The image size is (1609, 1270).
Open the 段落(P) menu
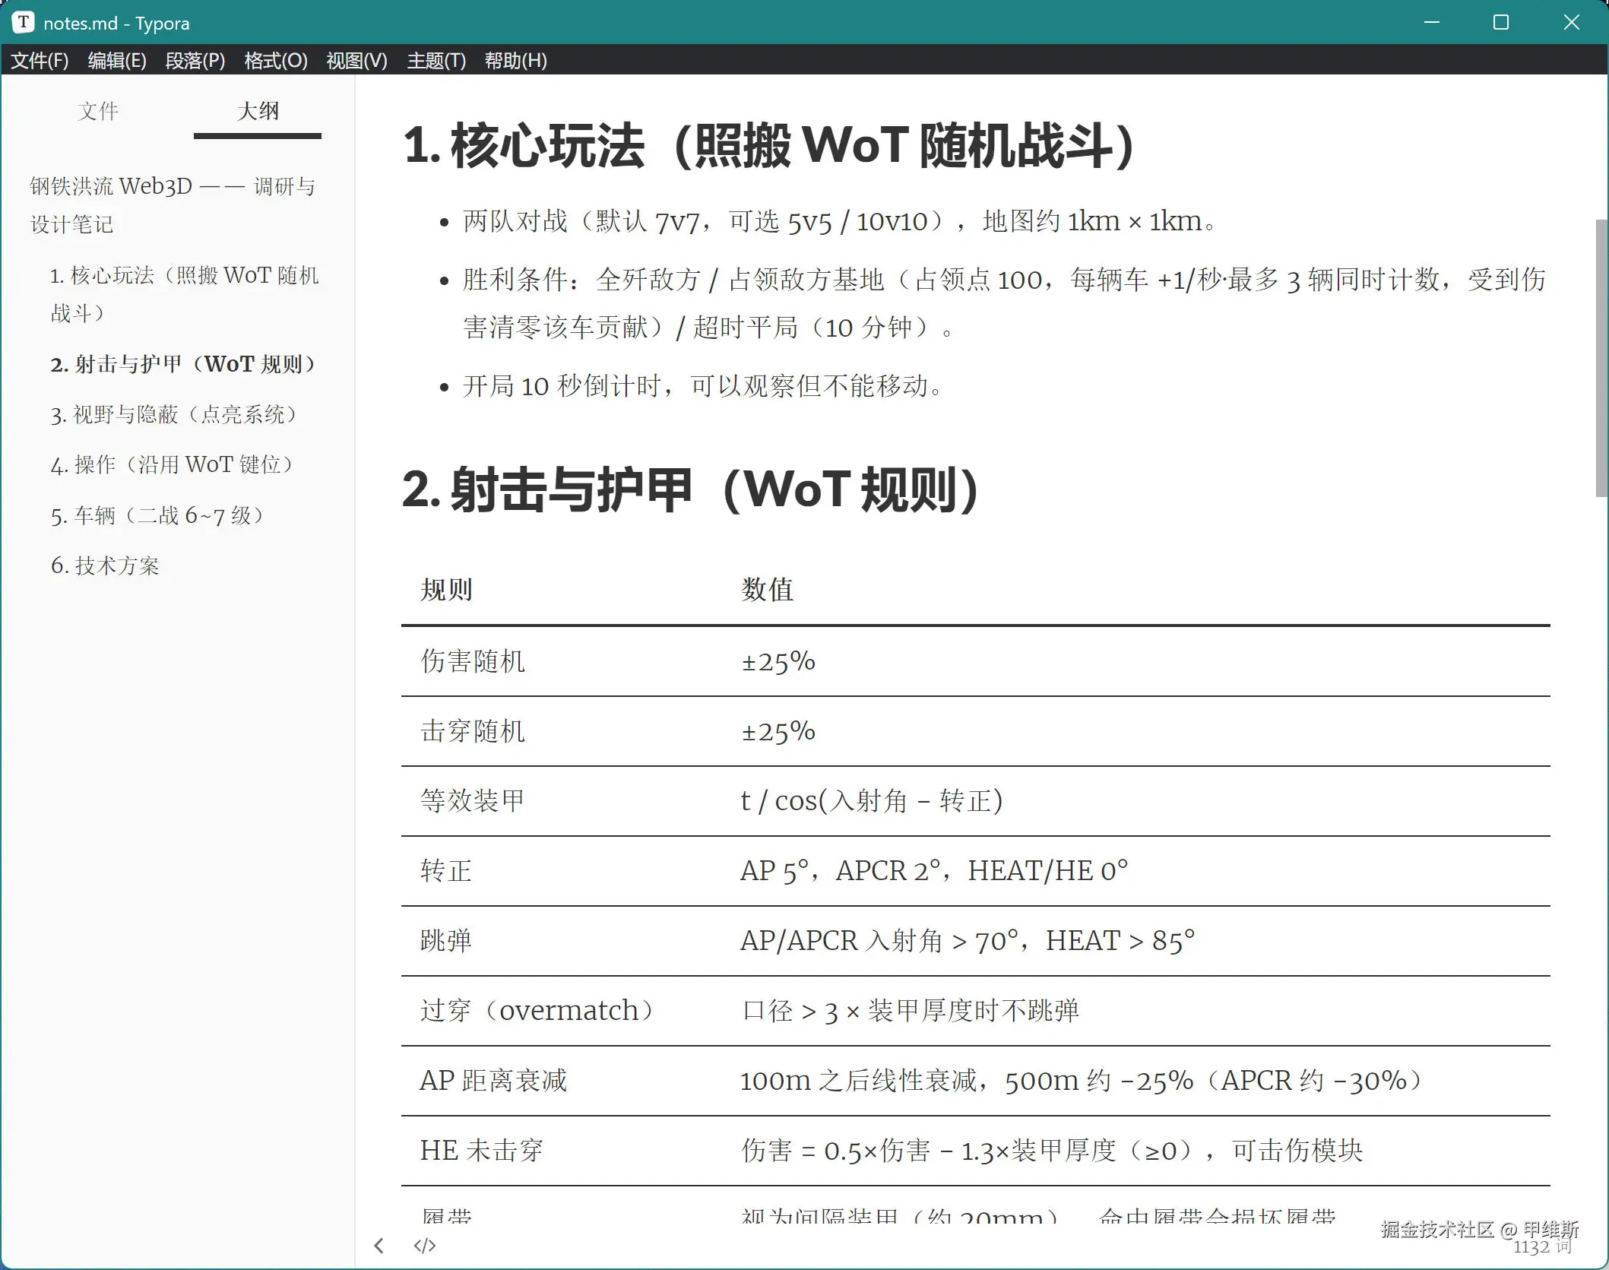195,60
